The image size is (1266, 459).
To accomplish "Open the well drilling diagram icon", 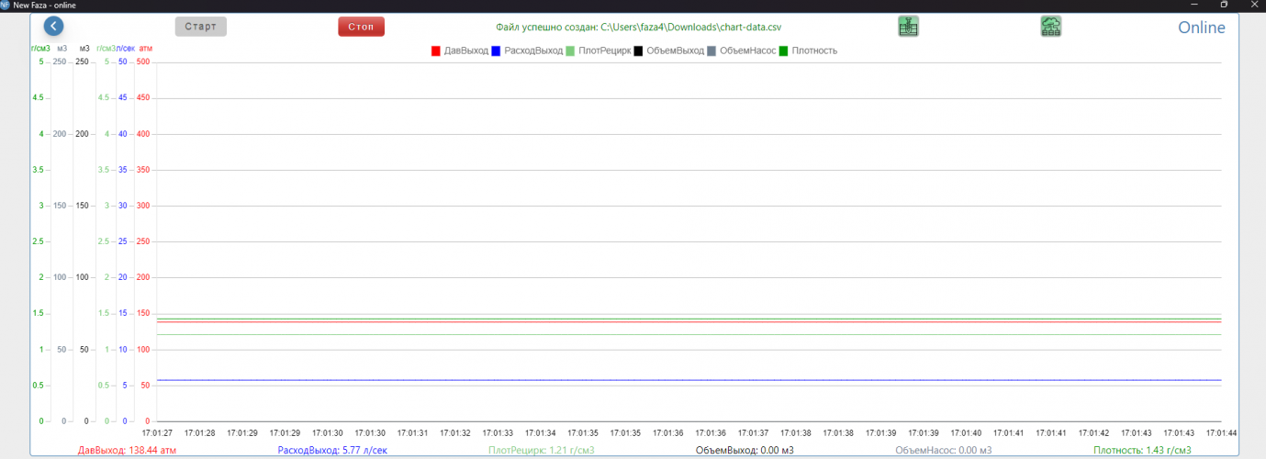I will (908, 27).
